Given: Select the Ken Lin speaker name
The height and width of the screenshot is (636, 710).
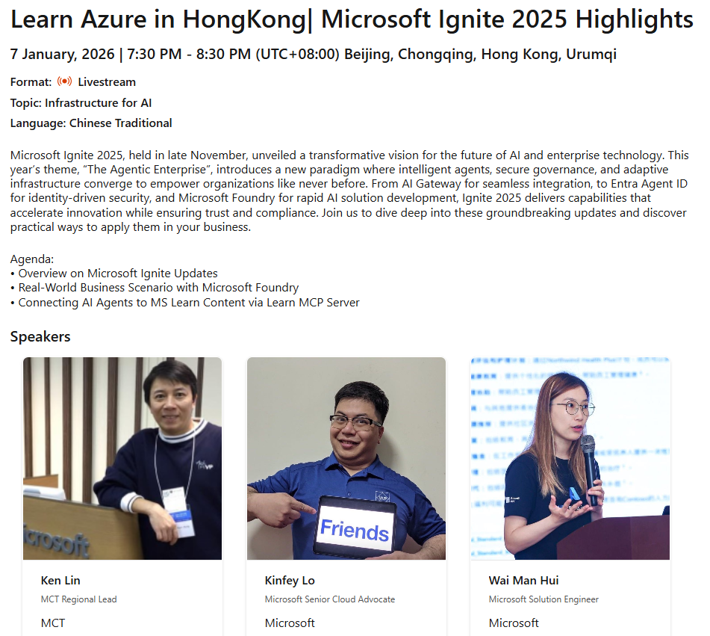Looking at the screenshot, I should point(60,580).
